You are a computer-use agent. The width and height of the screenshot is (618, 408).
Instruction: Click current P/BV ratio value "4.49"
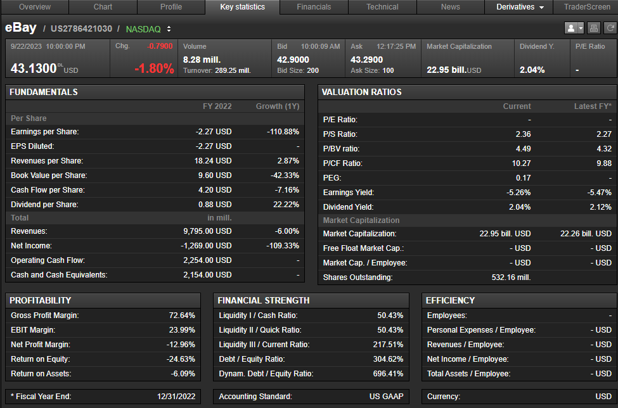(524, 149)
